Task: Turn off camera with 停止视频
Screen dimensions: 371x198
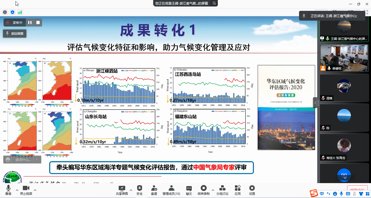Action: point(26,190)
